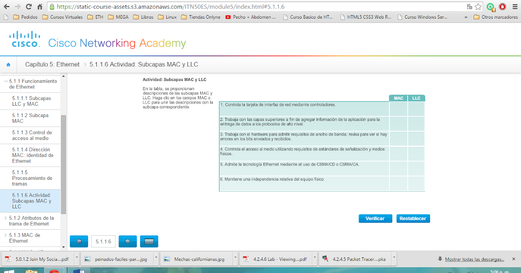Click the blue back arrow navigation button
Viewport: 521px width, 273px height.
(79, 241)
